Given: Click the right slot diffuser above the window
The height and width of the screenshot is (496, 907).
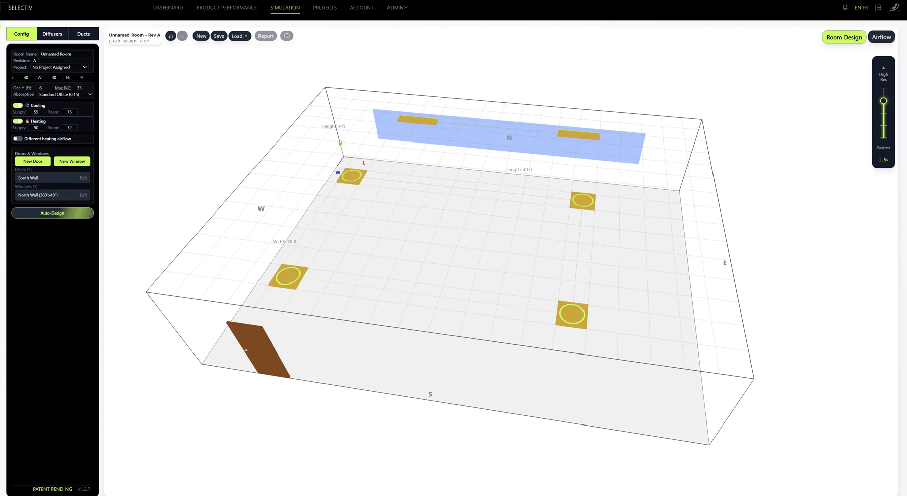Looking at the screenshot, I should point(578,135).
